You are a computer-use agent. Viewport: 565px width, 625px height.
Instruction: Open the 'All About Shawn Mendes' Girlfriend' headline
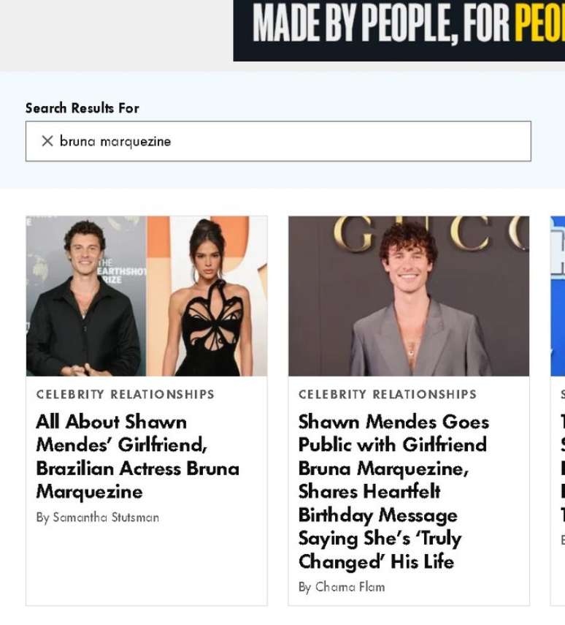137,457
